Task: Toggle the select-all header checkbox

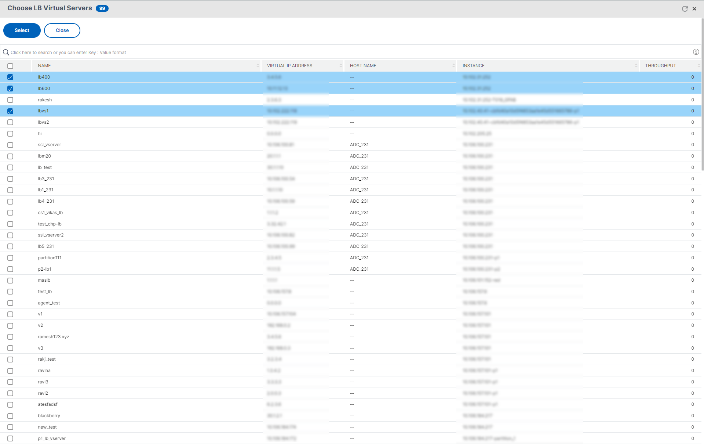Action: [x=10, y=66]
